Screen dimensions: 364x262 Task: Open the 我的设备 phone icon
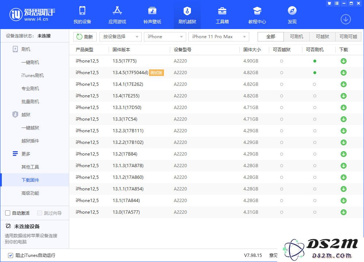coord(82,11)
